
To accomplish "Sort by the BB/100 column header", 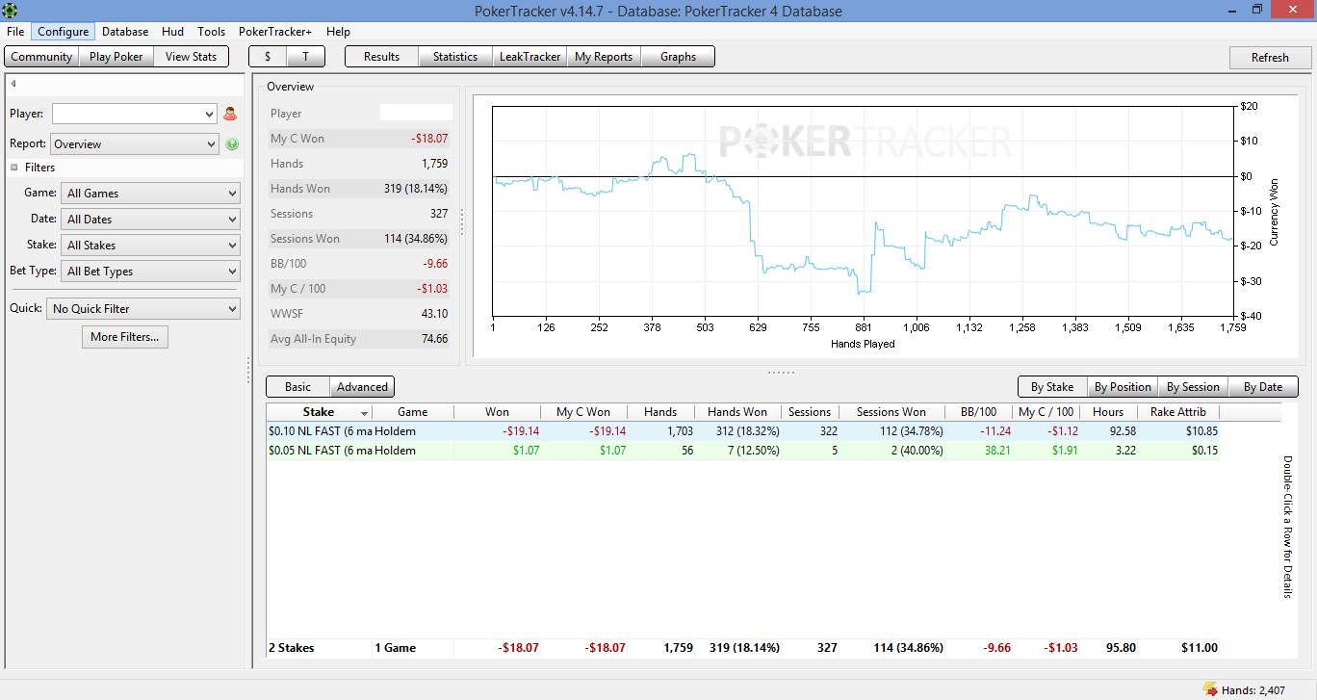I will [x=978, y=412].
